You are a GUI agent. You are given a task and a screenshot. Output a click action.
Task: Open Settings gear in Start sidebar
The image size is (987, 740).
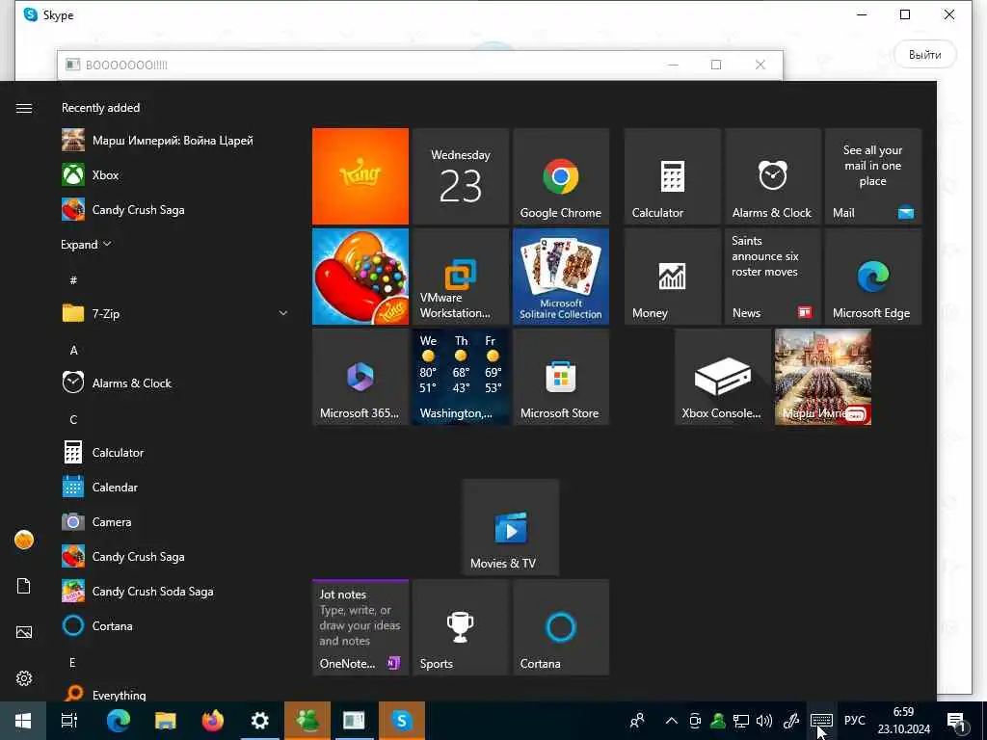tap(24, 678)
